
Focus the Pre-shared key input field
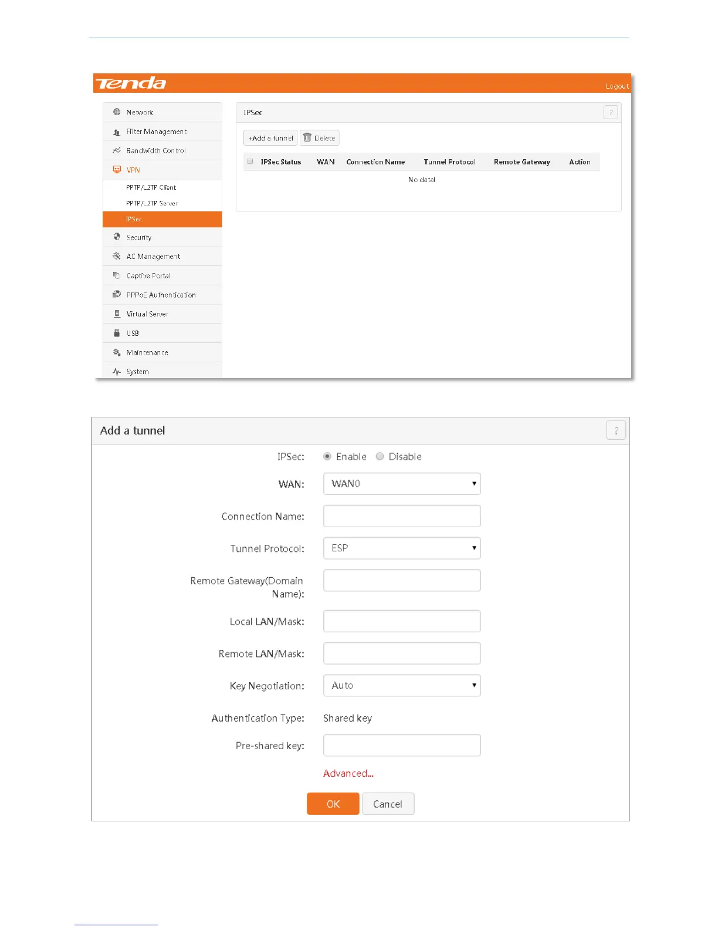tap(402, 745)
